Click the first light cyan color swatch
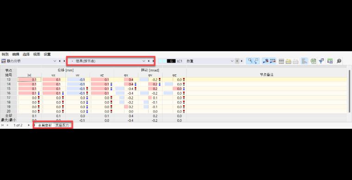The width and height of the screenshot is (352, 180). (160, 61)
